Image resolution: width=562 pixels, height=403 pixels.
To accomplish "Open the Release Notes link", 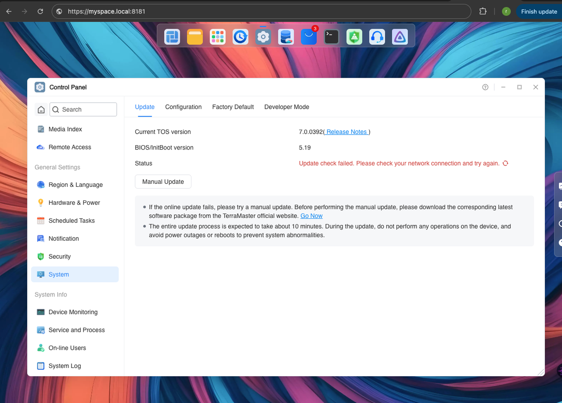I will click(x=347, y=132).
